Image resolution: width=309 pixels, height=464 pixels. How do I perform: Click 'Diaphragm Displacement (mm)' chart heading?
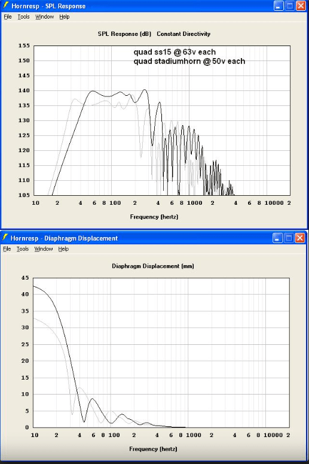click(153, 266)
